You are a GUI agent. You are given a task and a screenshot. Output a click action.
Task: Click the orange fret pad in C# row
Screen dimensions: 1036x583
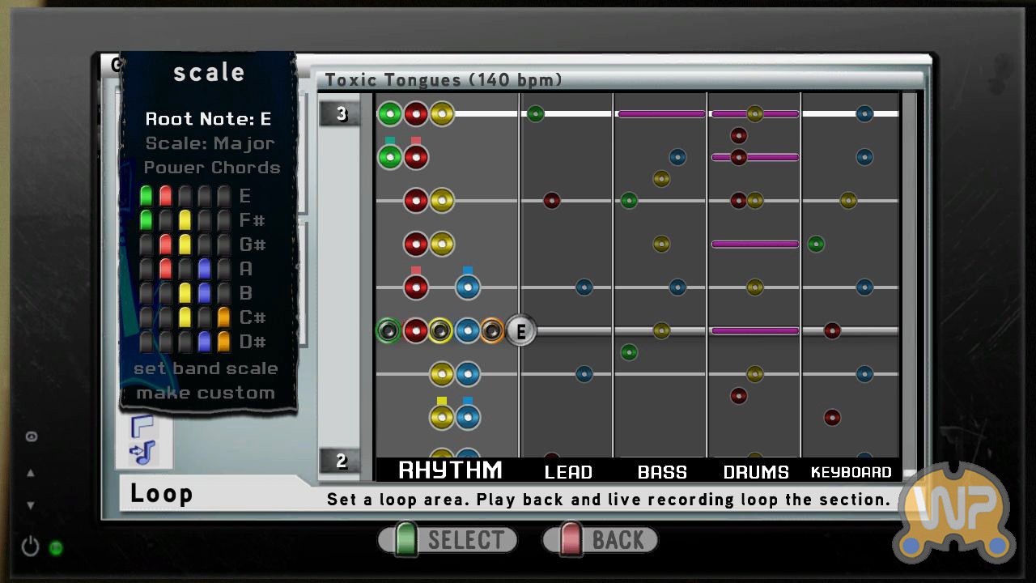(x=224, y=317)
